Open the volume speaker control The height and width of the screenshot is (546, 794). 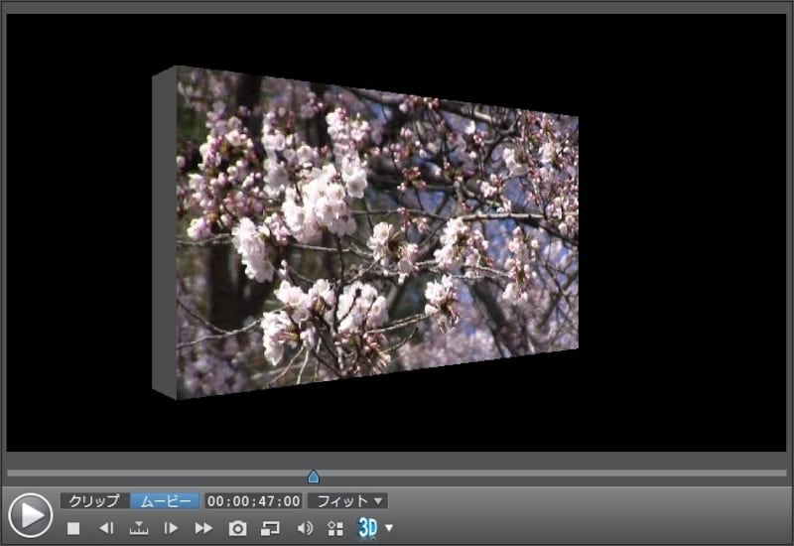[x=305, y=528]
